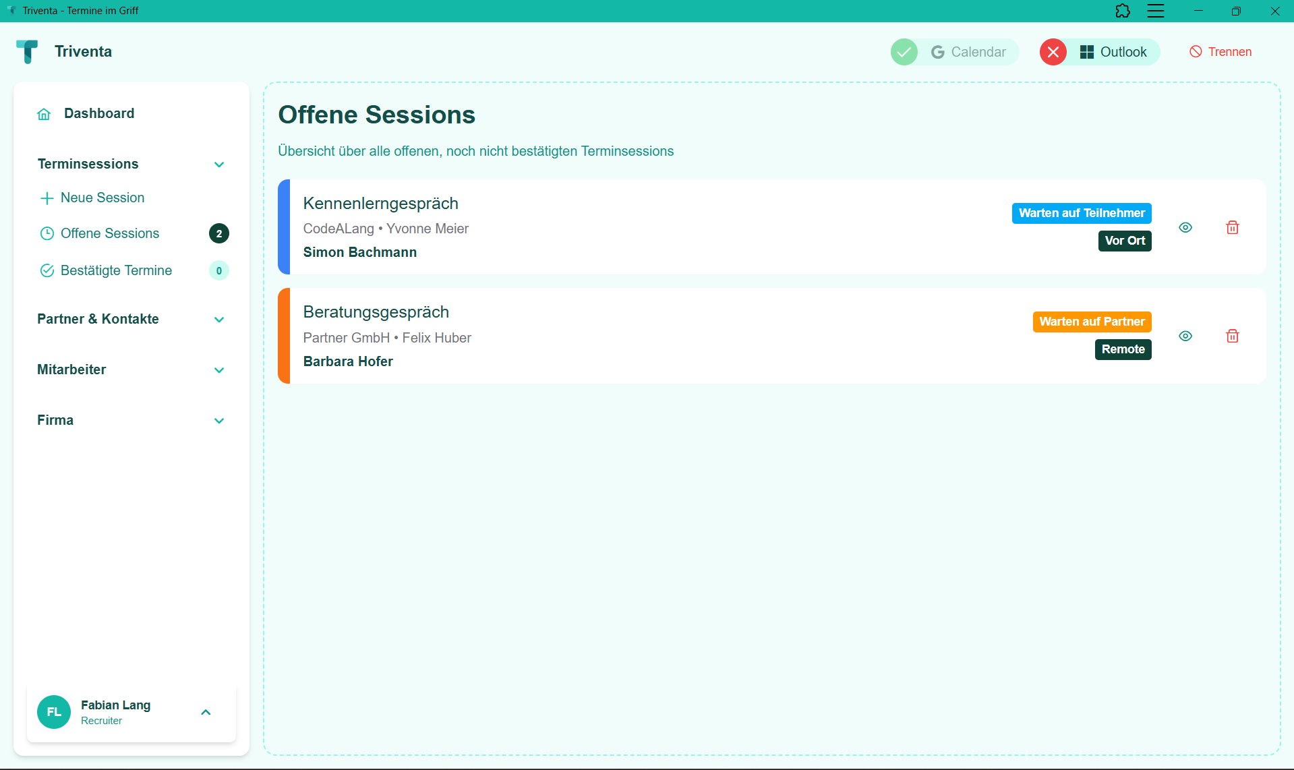The image size is (1294, 770).
Task: Create a new session via Neue Session
Action: [x=102, y=198]
